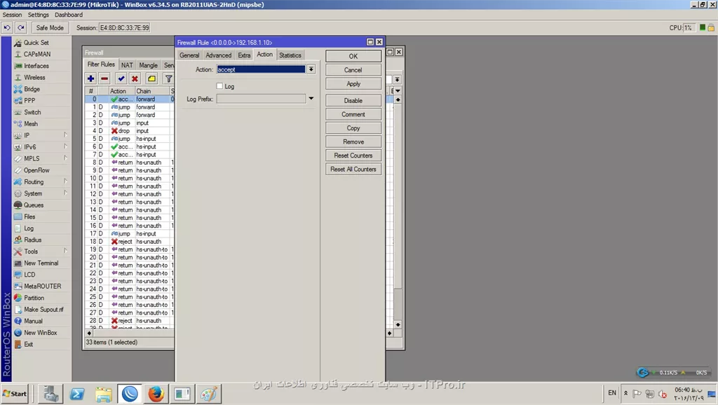The height and width of the screenshot is (405, 718).
Task: Switch to Advanced tab
Action: coord(219,55)
